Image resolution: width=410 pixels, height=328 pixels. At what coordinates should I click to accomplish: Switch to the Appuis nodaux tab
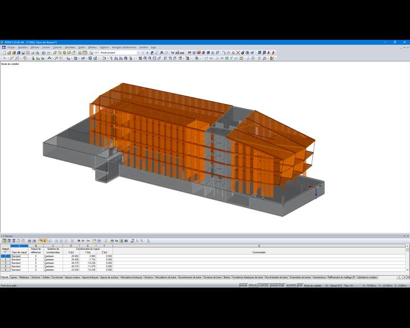click(x=72, y=277)
